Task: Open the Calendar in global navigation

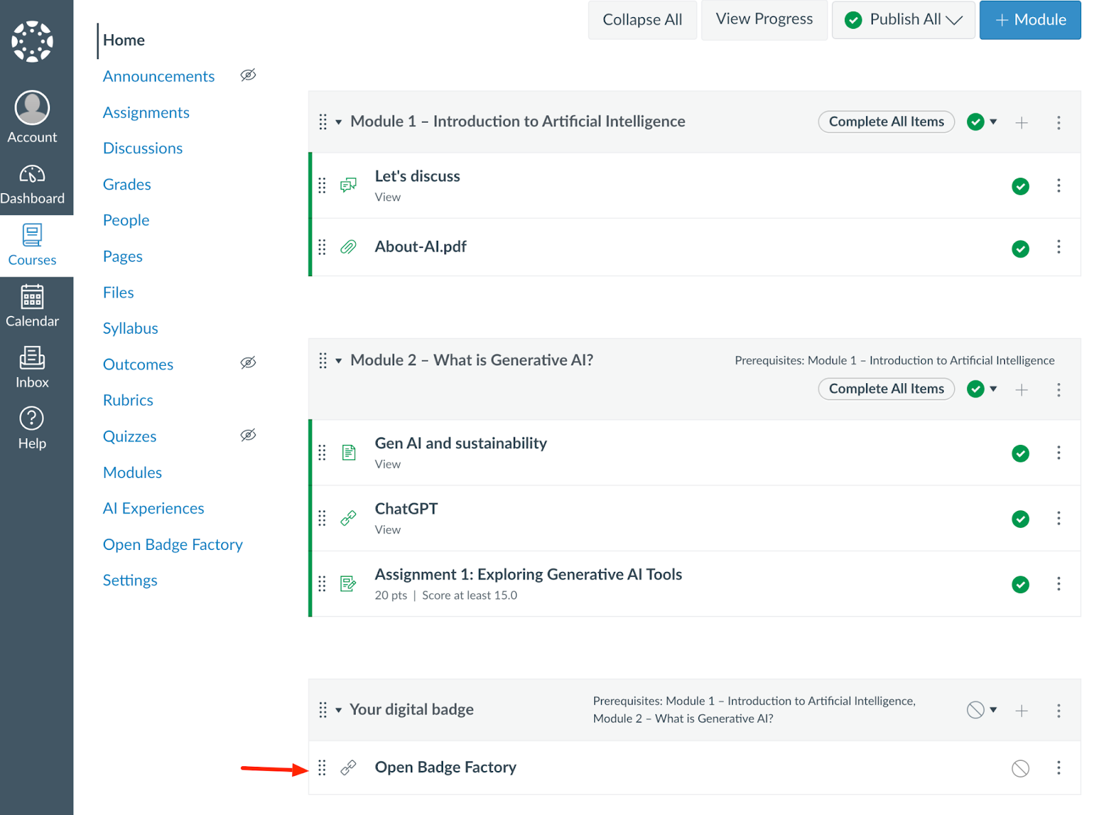Action: pos(32,297)
